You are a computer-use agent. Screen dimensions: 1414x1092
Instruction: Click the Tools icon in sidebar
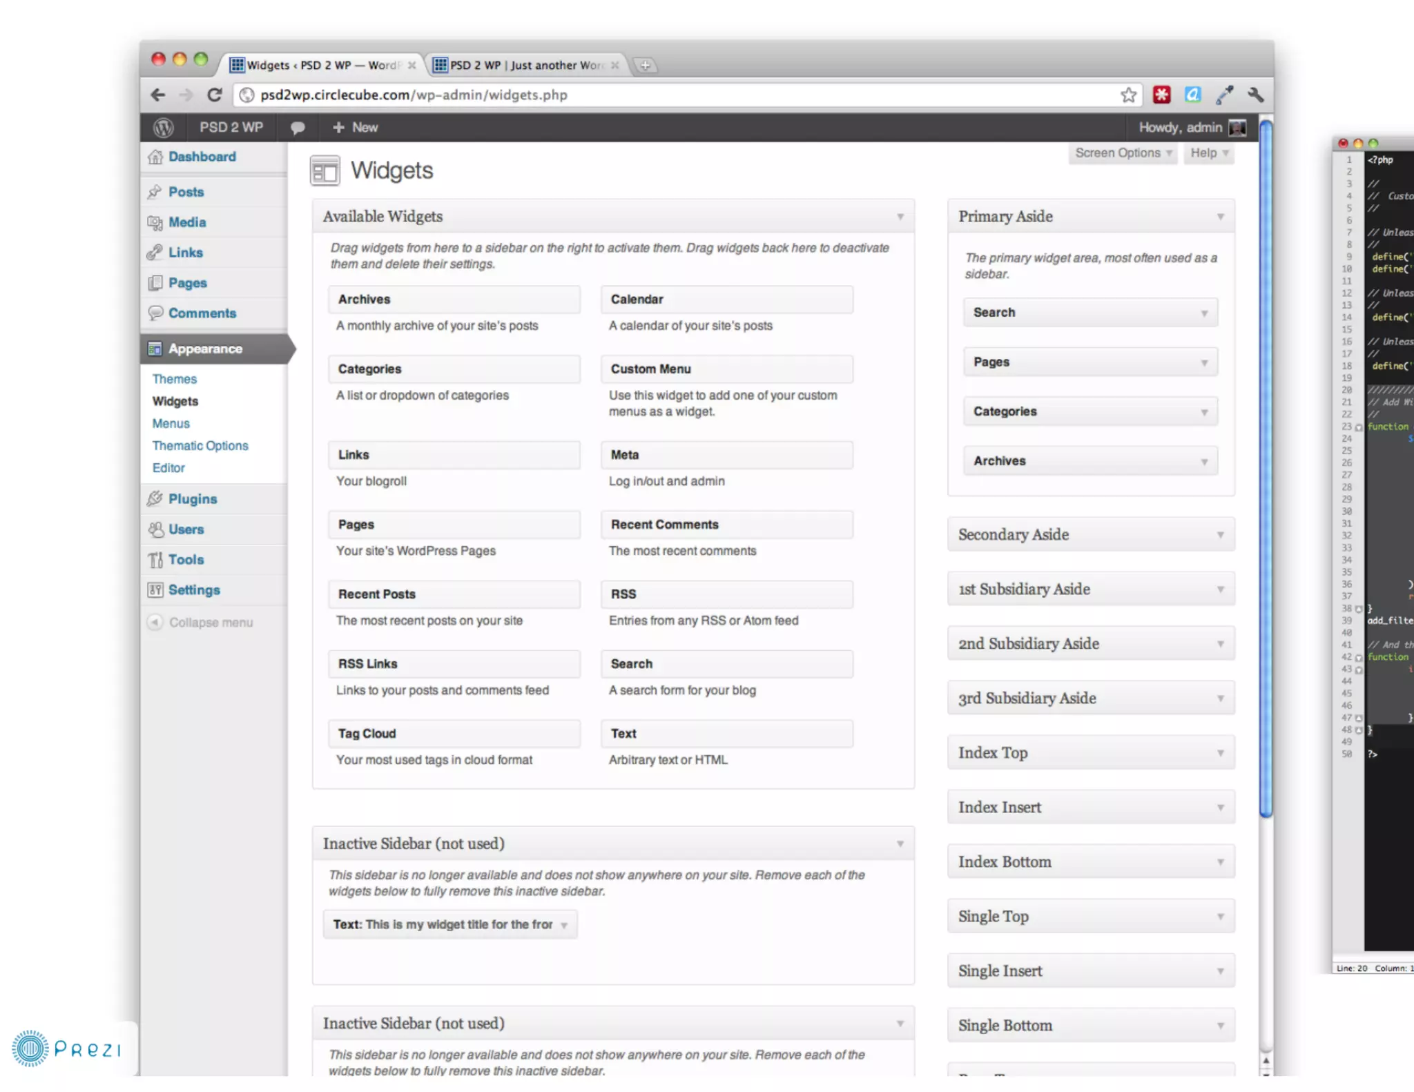155,560
